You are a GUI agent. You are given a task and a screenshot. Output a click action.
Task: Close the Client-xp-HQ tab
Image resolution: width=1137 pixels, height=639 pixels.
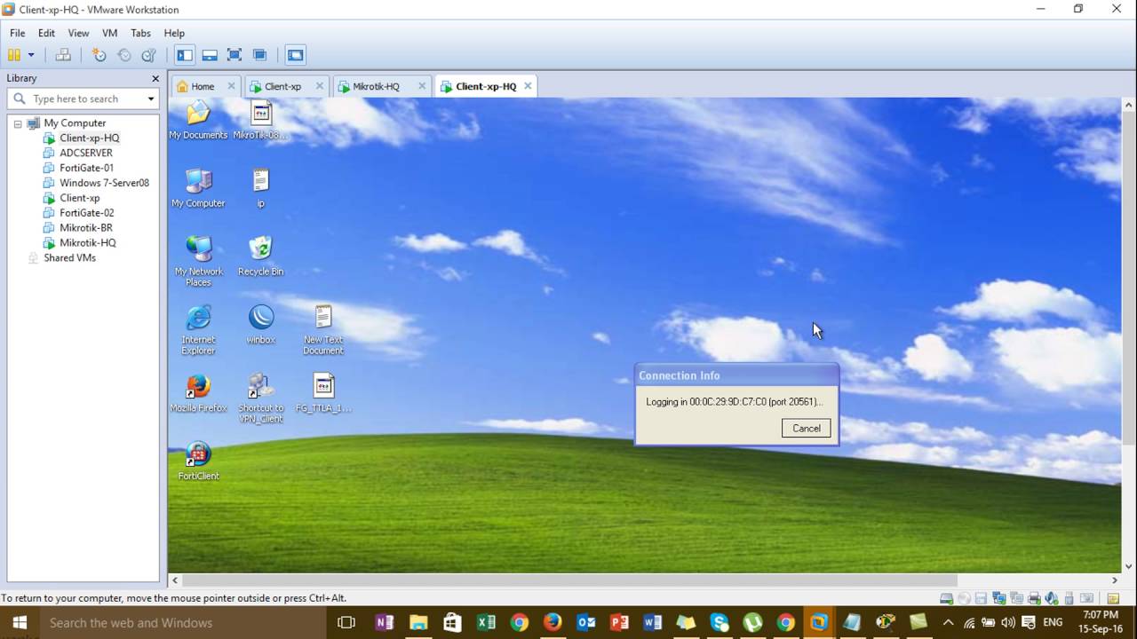click(x=528, y=86)
